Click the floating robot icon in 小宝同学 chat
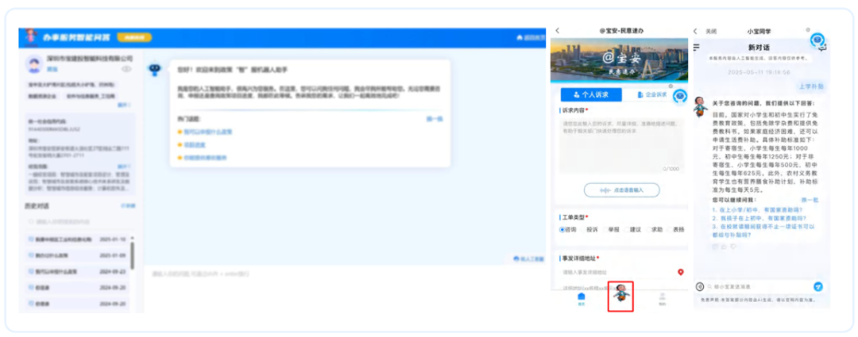This screenshot has height=337, width=858. click(817, 40)
